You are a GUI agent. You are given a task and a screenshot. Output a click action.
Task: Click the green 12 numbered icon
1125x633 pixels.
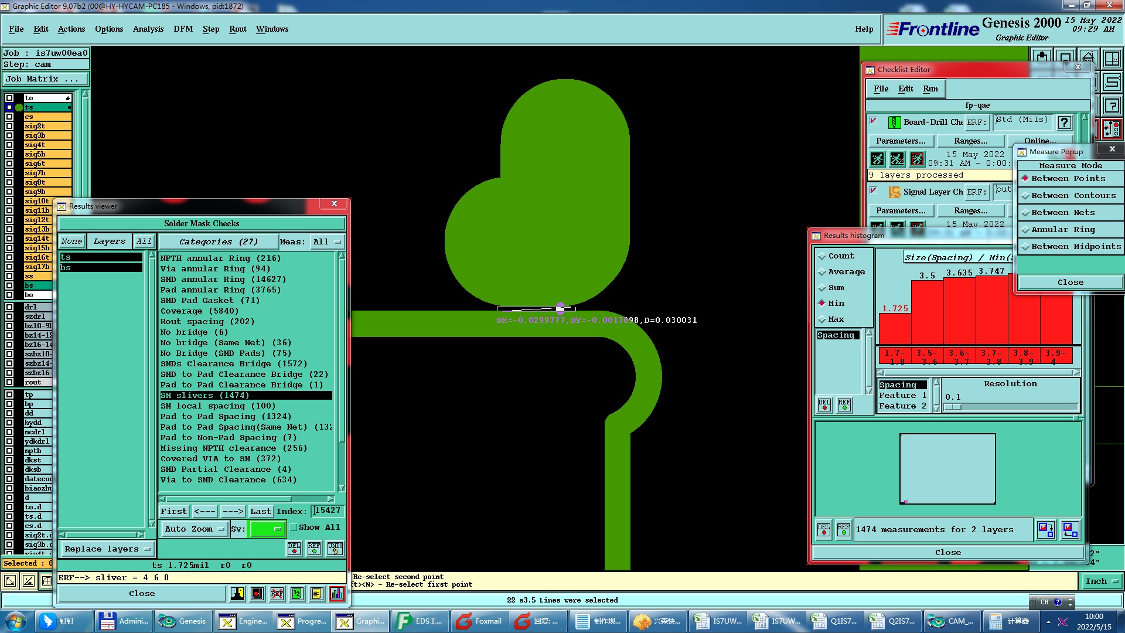pyautogui.click(x=297, y=594)
